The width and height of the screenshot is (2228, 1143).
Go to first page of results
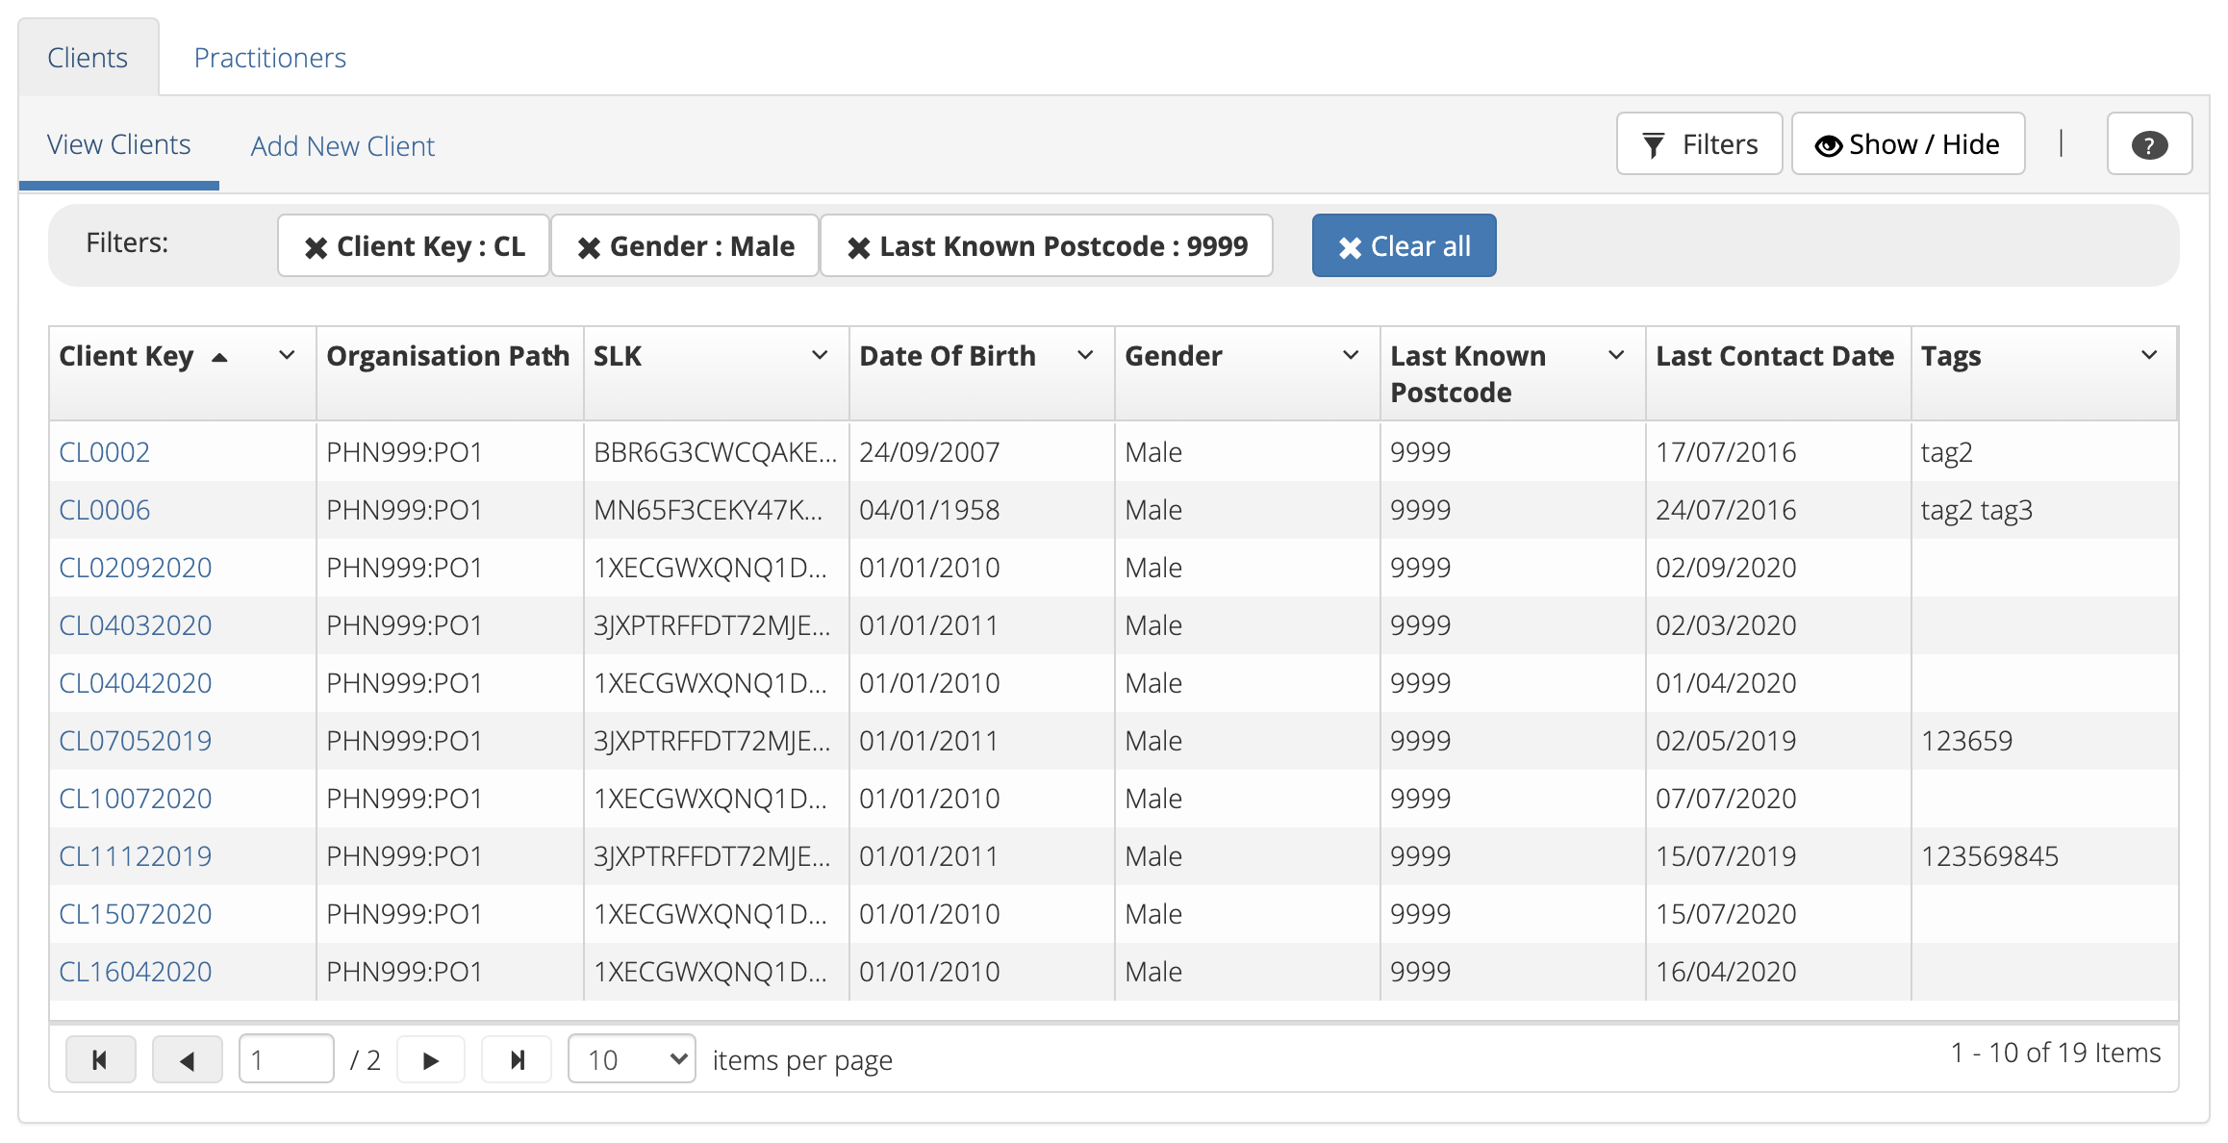(x=100, y=1059)
